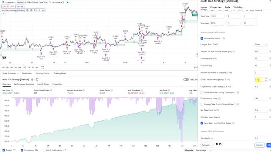Screen dimensions: 271x152
Task: Open Pine Editor tab
Action: tap(27, 73)
